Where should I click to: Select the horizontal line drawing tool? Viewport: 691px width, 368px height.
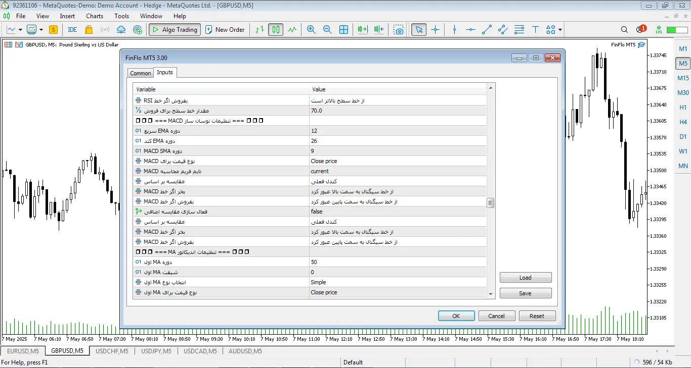point(470,30)
